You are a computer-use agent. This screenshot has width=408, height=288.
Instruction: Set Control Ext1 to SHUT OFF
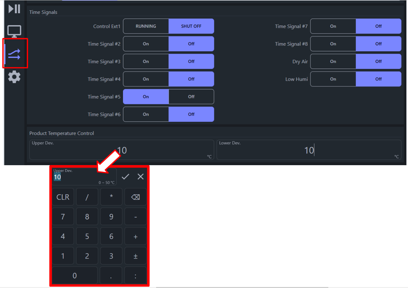(191, 26)
